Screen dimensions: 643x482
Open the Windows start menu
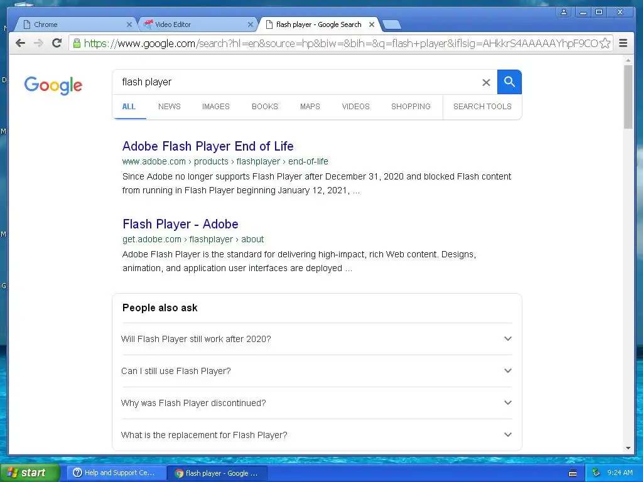point(30,473)
